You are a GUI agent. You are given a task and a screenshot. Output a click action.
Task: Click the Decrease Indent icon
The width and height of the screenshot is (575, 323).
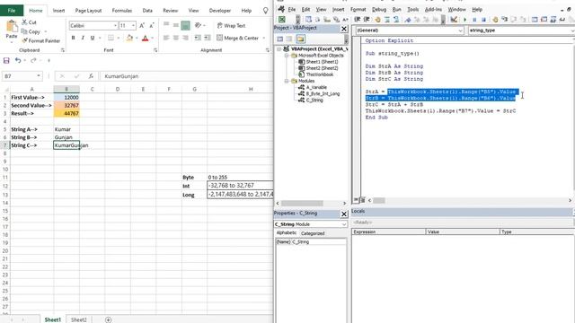tap(198, 38)
